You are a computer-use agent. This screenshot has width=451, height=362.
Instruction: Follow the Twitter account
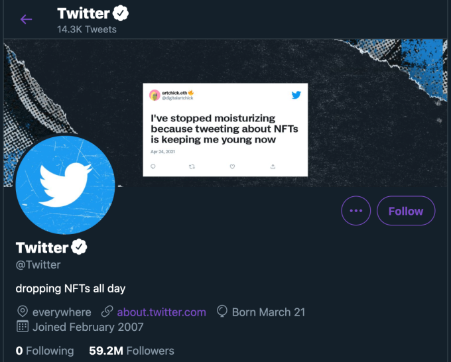click(405, 211)
